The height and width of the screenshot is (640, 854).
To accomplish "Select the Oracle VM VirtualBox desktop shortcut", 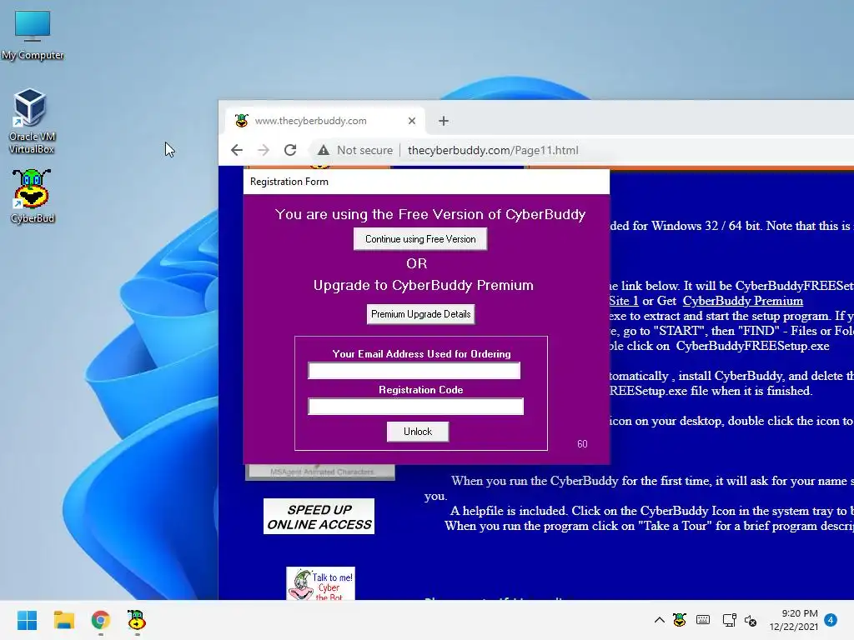I will pyautogui.click(x=32, y=121).
